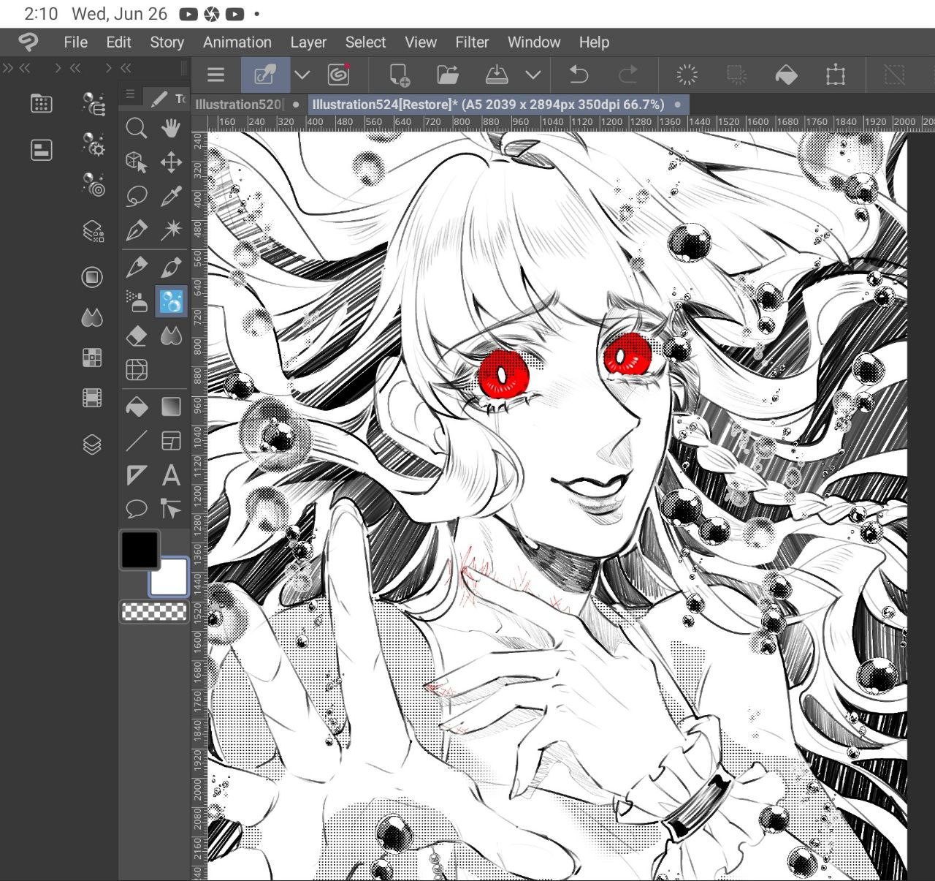Open the command bar hamburger menu

[x=215, y=75]
